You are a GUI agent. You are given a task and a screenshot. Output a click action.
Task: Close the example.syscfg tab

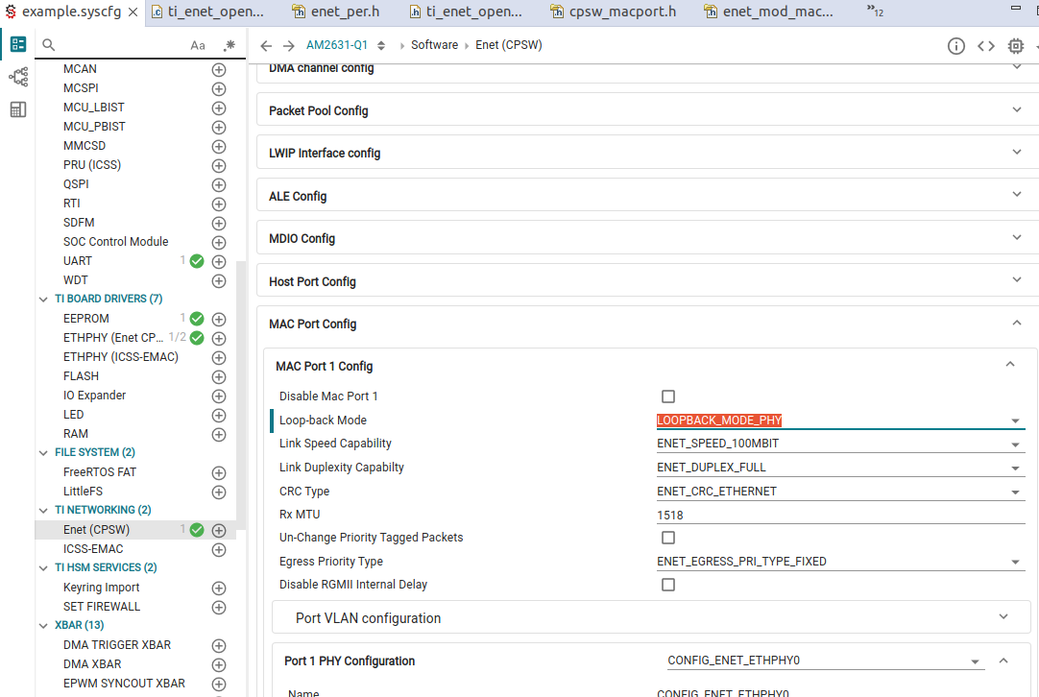coord(133,12)
